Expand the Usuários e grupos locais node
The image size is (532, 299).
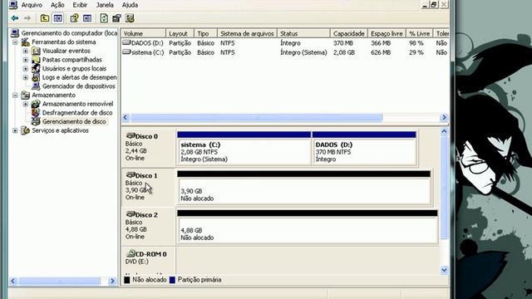click(26, 68)
